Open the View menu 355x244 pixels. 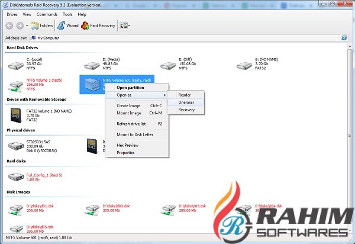[27, 14]
